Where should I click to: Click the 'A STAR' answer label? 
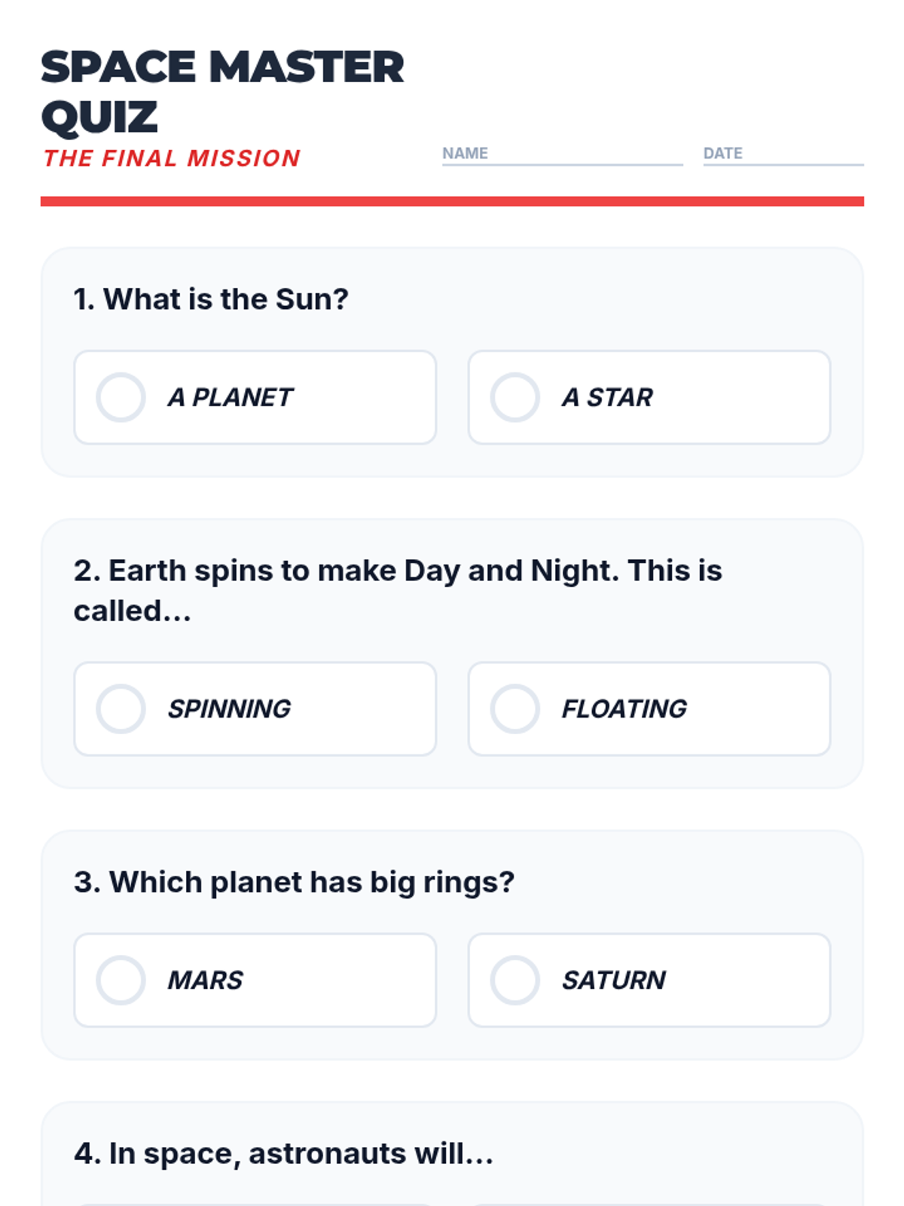point(607,397)
